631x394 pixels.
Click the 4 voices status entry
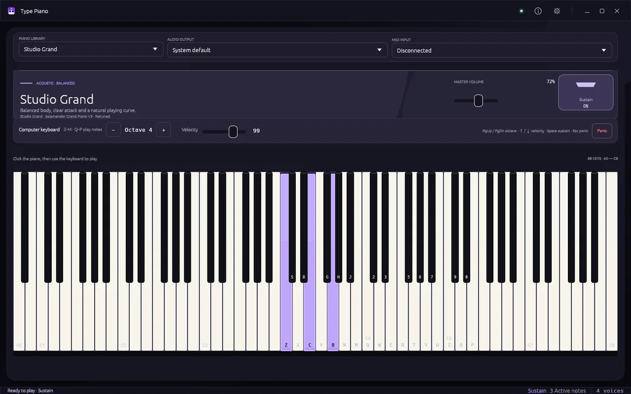tap(610, 391)
